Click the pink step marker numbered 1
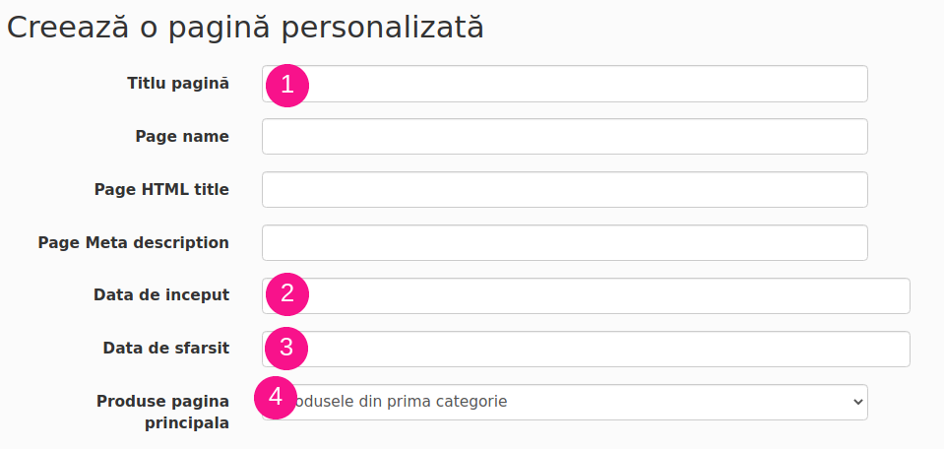Viewport: 944px width, 449px height. (x=287, y=86)
